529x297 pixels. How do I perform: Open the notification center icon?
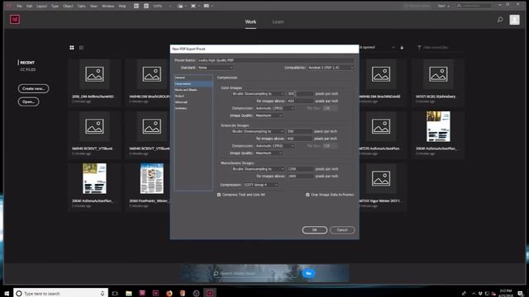(521, 294)
